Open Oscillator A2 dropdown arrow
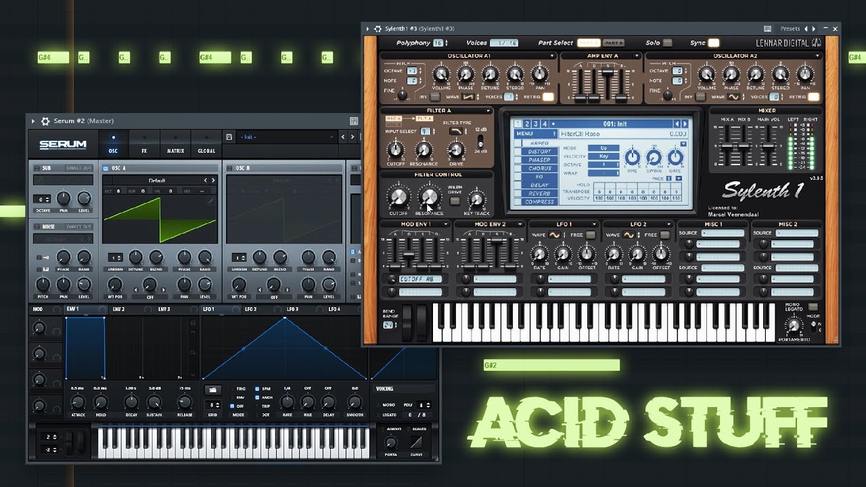This screenshot has height=487, width=866. pos(819,55)
